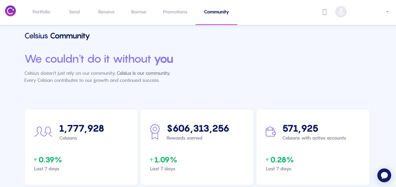Click the active accounts wallet icon

(x=270, y=131)
